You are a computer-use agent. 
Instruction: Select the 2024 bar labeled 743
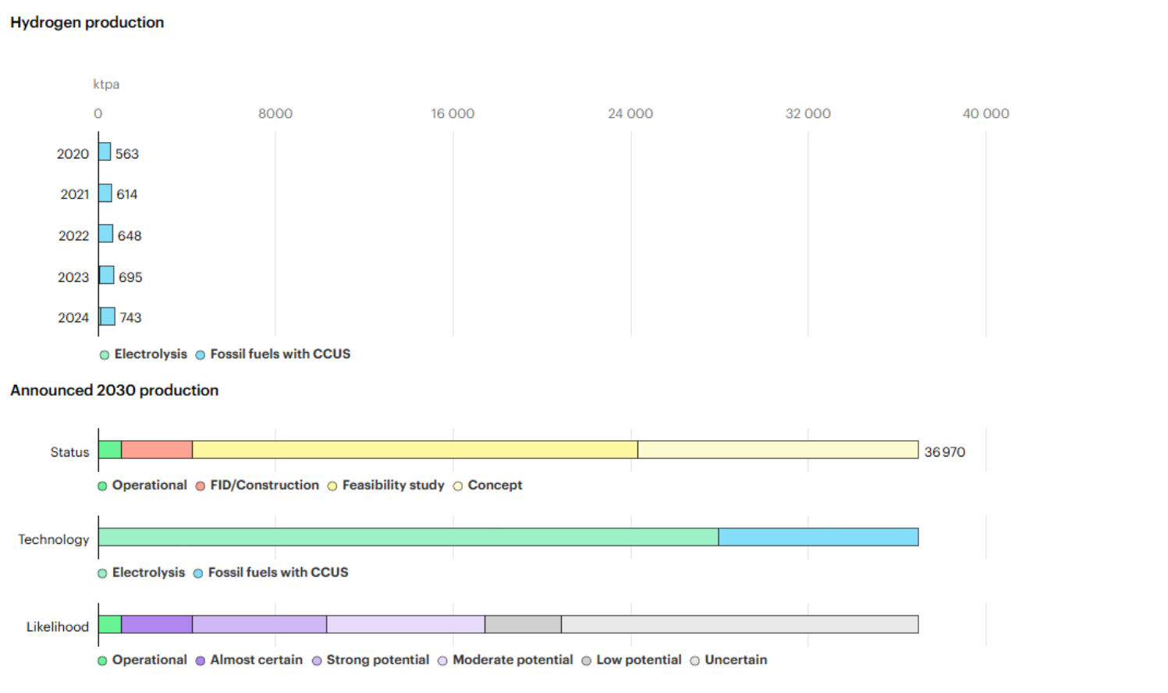pyautogui.click(x=107, y=317)
